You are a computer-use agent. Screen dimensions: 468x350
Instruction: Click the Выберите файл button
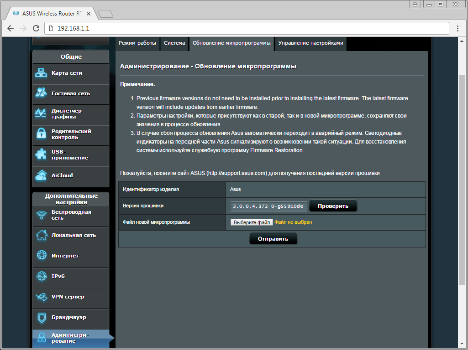(252, 222)
